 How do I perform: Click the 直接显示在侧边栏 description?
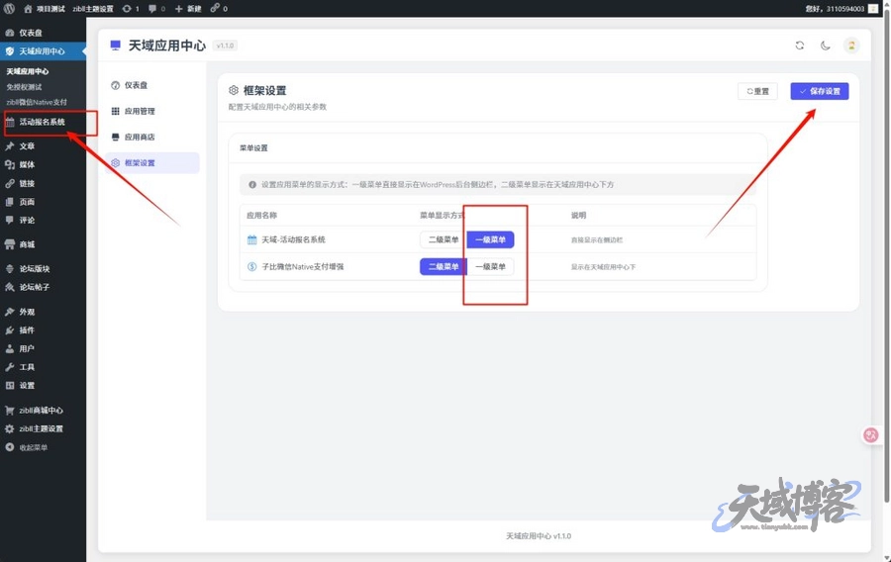point(597,240)
